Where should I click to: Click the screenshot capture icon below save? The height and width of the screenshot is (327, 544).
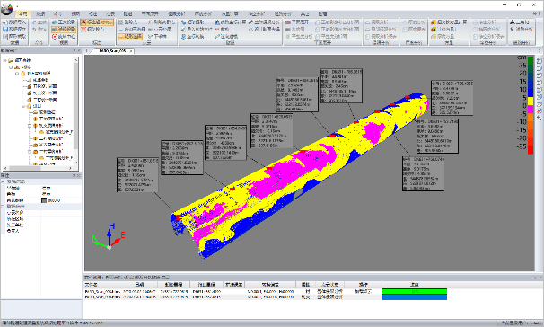tap(5, 37)
